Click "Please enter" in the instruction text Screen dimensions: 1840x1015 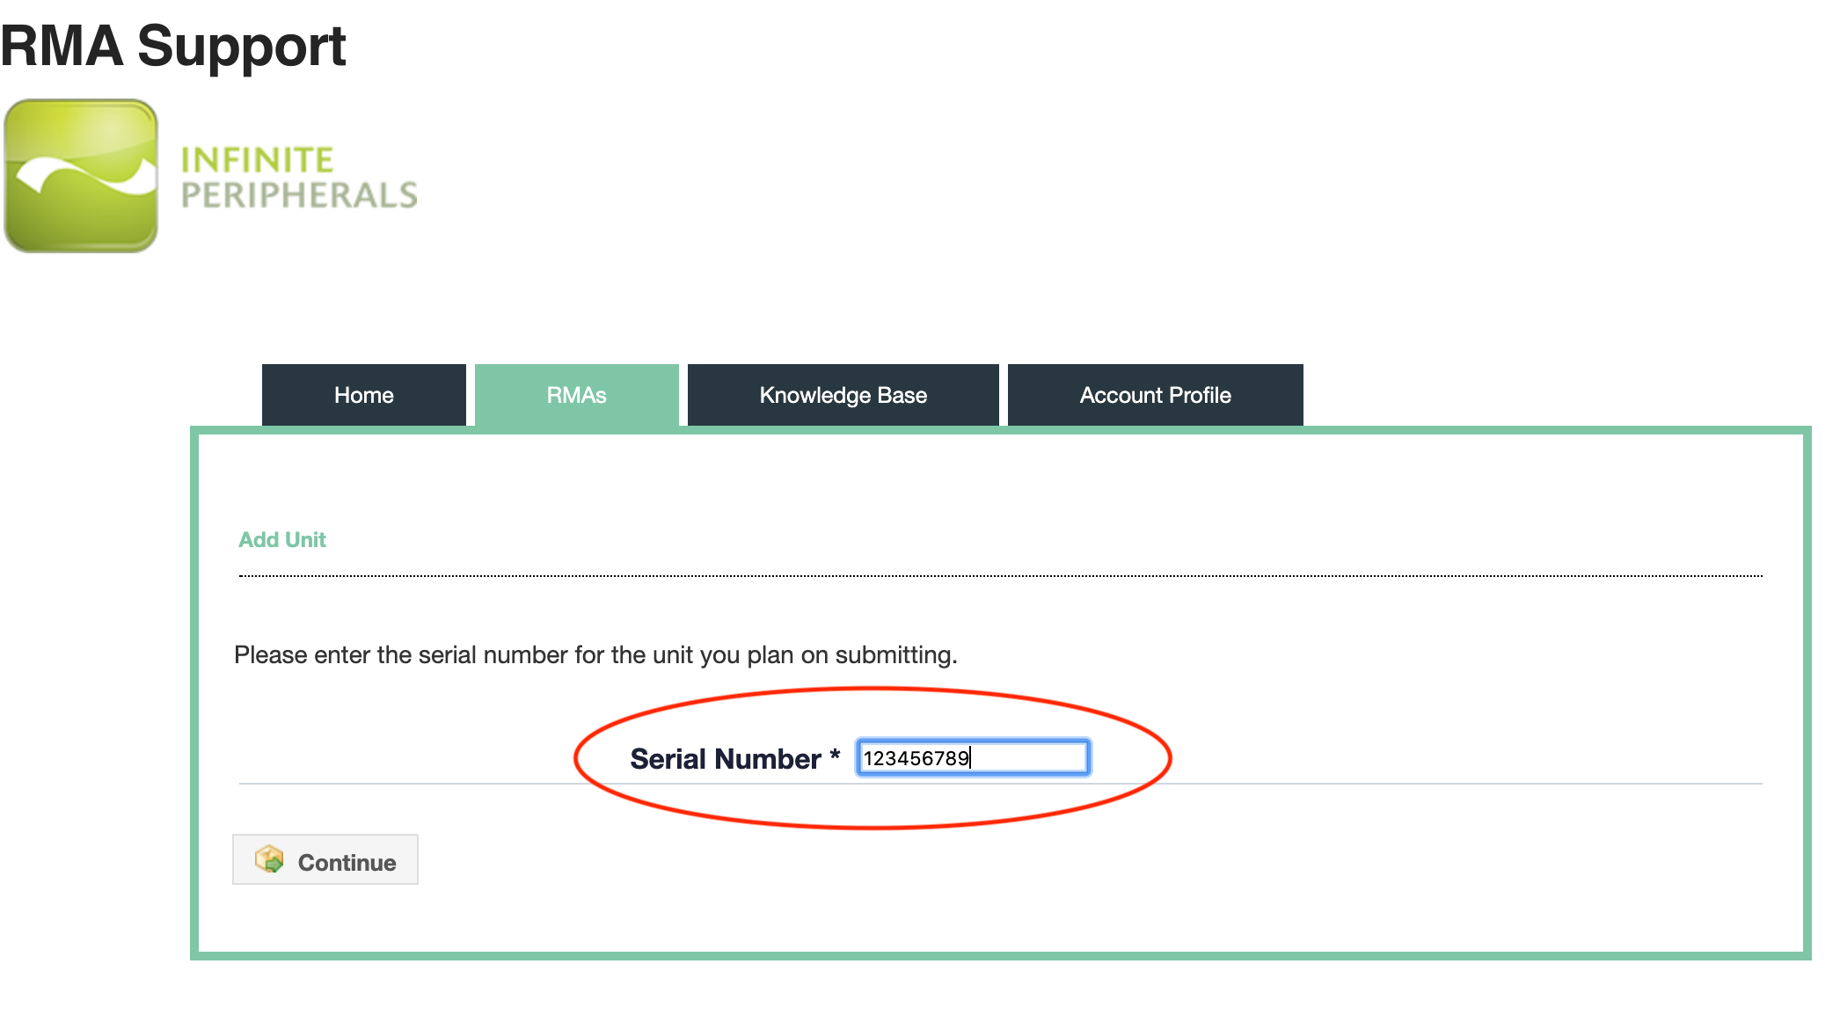coord(271,655)
